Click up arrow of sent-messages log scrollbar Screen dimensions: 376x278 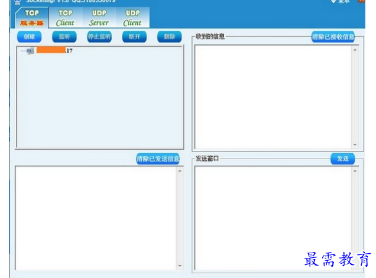pyautogui.click(x=180, y=171)
